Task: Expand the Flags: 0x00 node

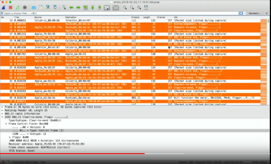Action: coord(10,137)
